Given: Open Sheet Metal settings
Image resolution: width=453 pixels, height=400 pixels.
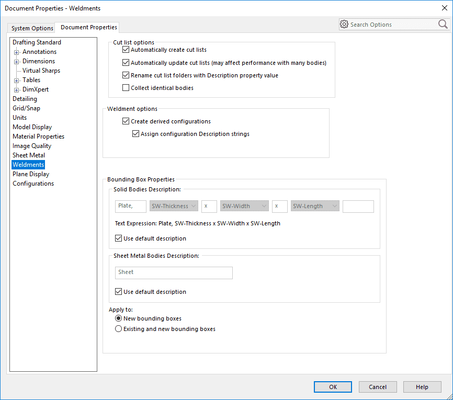Looking at the screenshot, I should [x=29, y=155].
